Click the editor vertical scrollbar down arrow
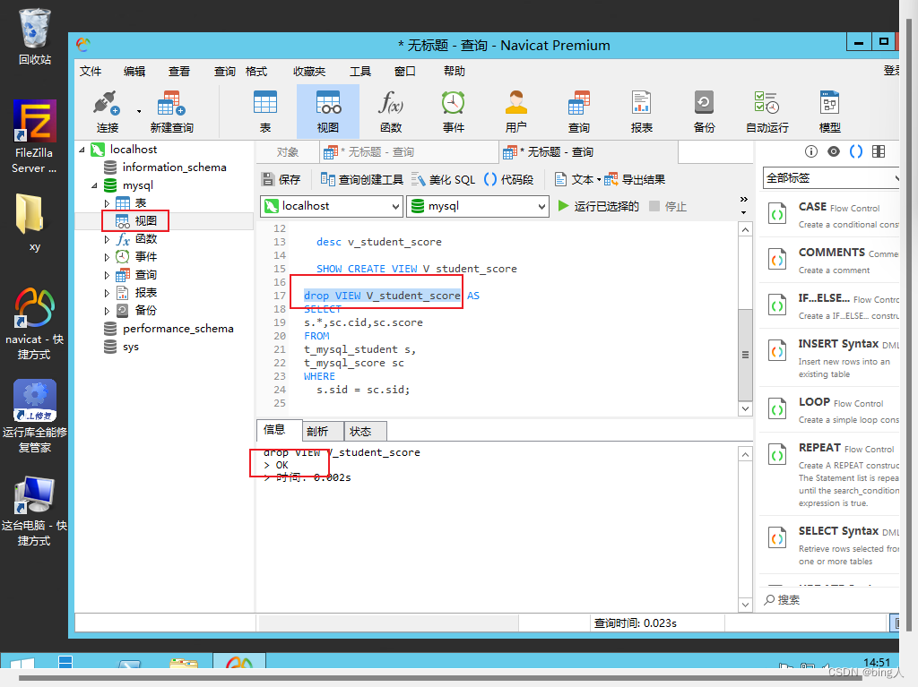 coord(745,408)
